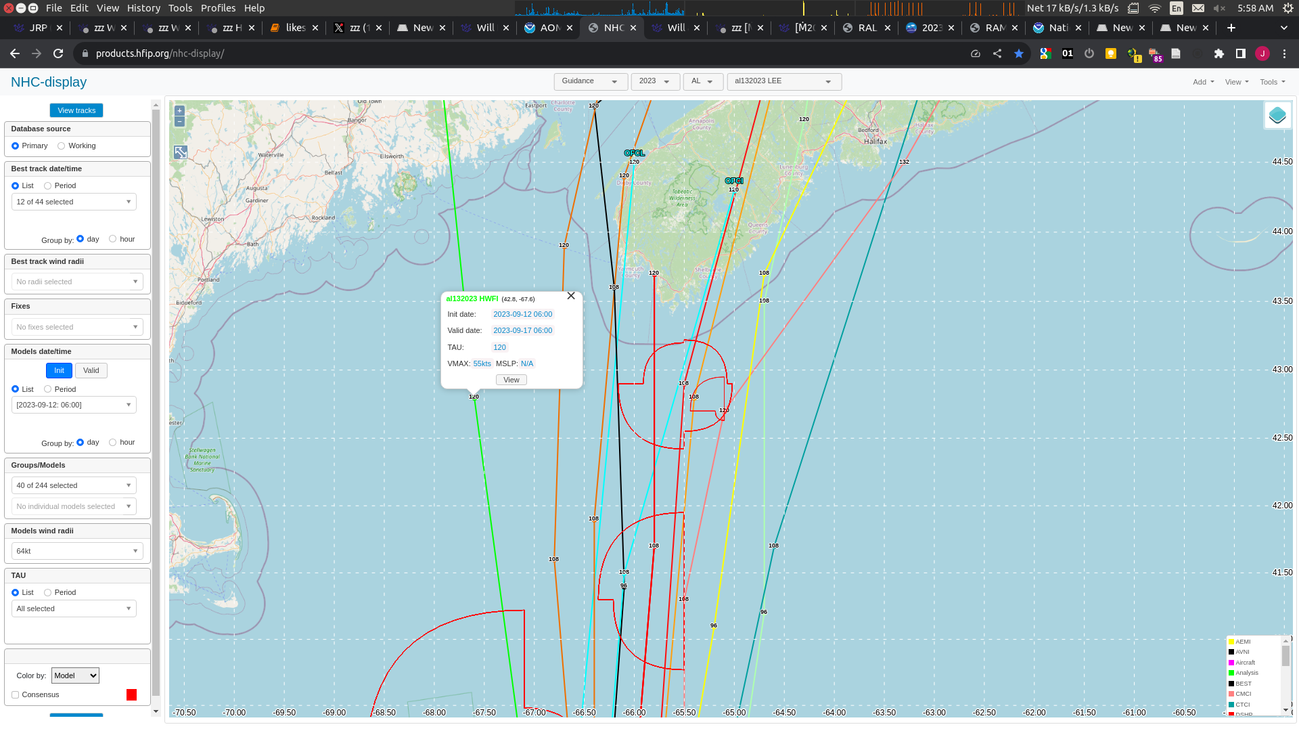Select the Valid models button
This screenshot has width=1299, height=731.
91,370
